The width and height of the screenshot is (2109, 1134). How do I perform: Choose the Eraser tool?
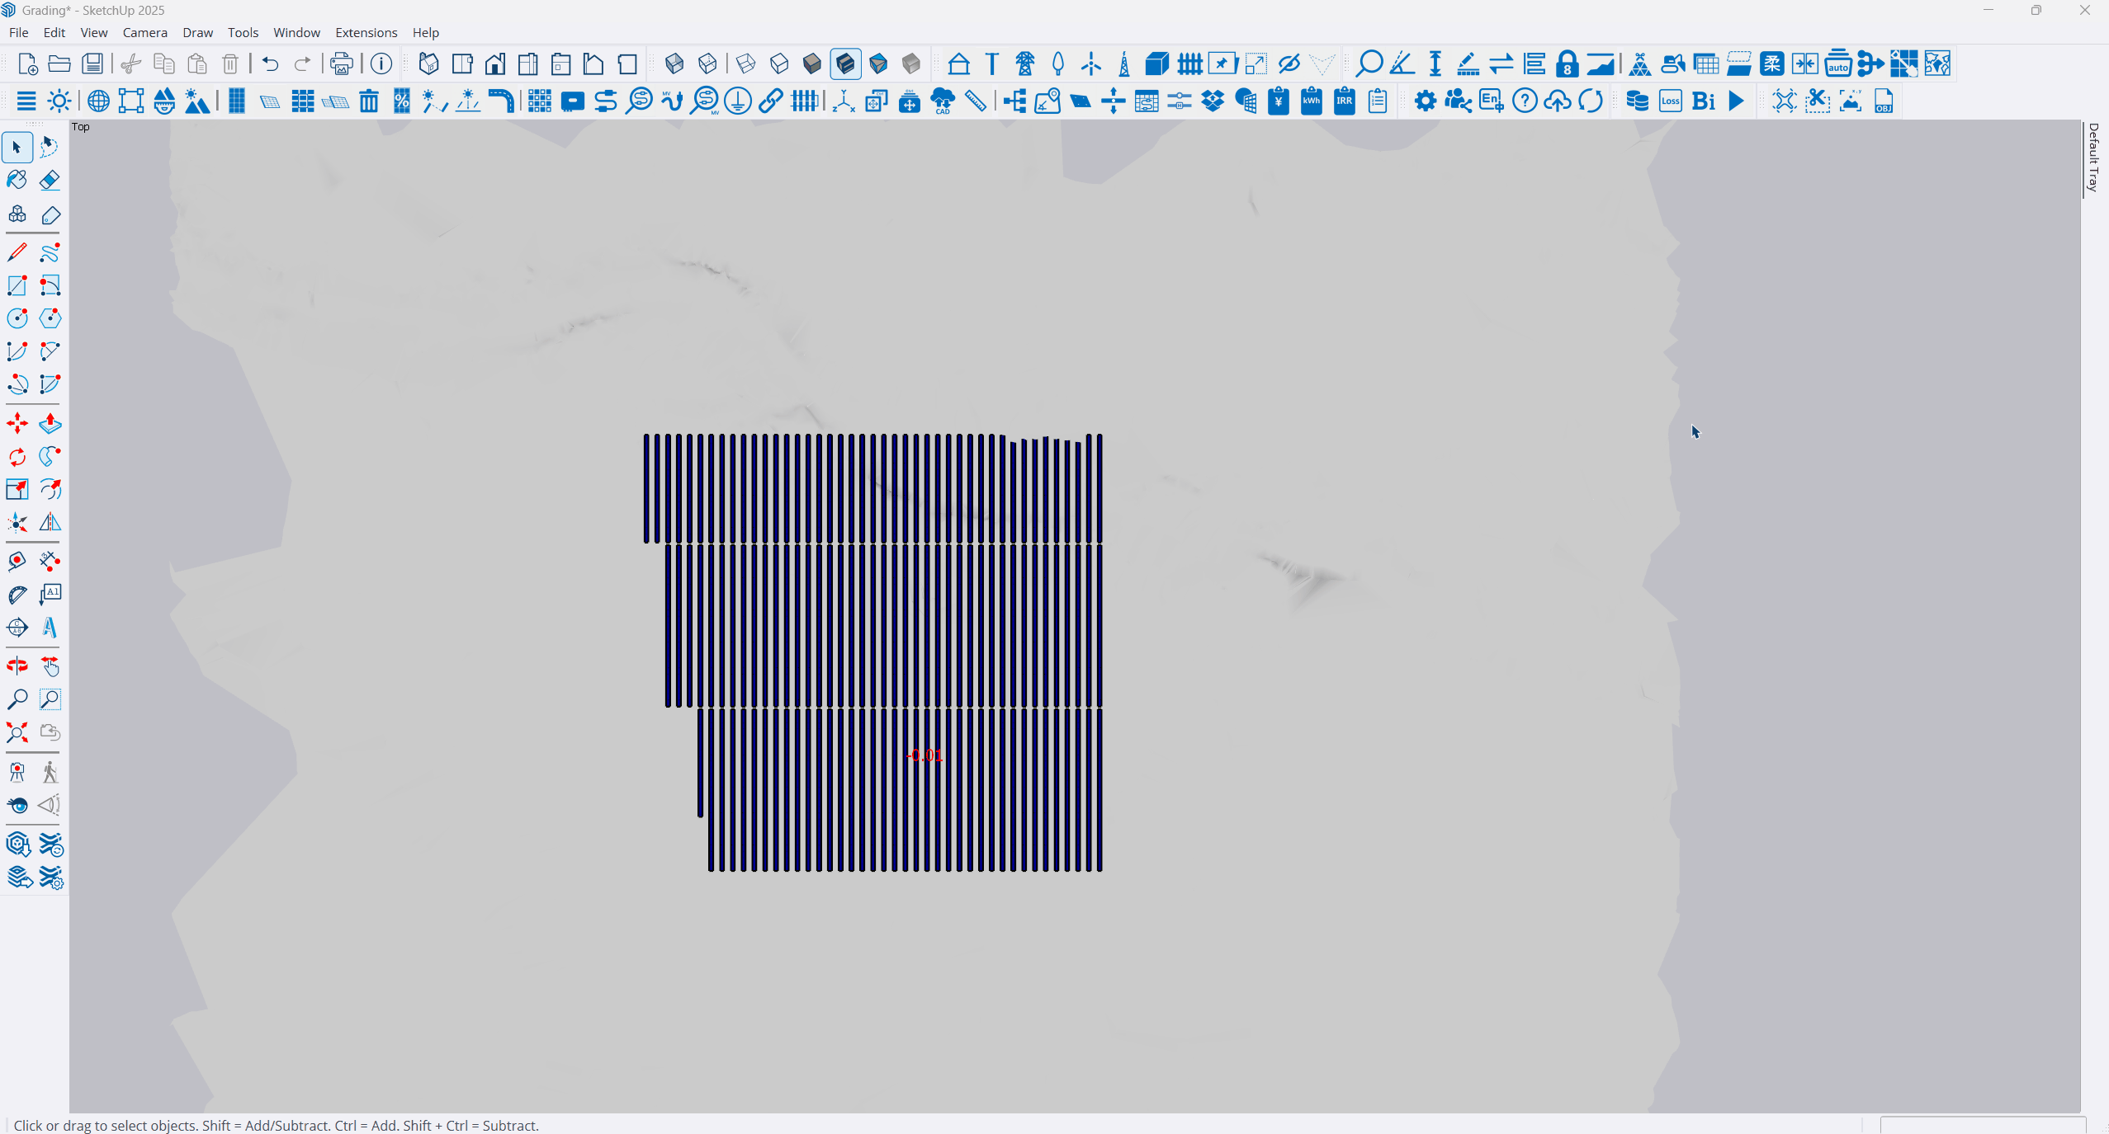coord(50,180)
